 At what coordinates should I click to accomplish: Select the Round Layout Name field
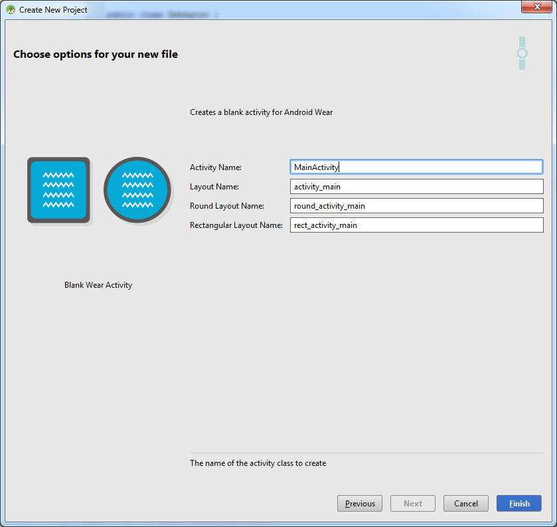coord(416,205)
